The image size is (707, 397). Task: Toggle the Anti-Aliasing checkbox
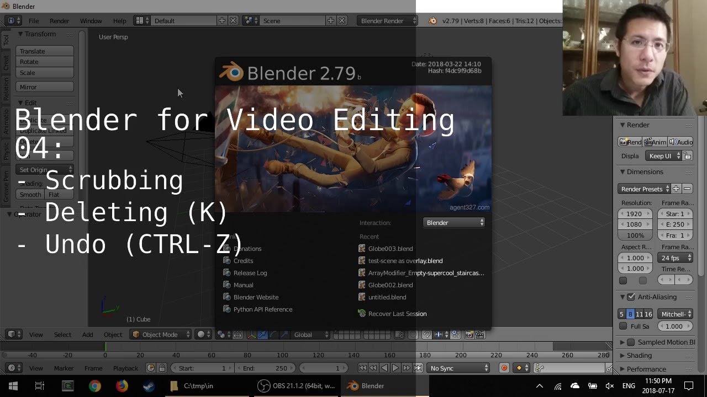click(631, 297)
